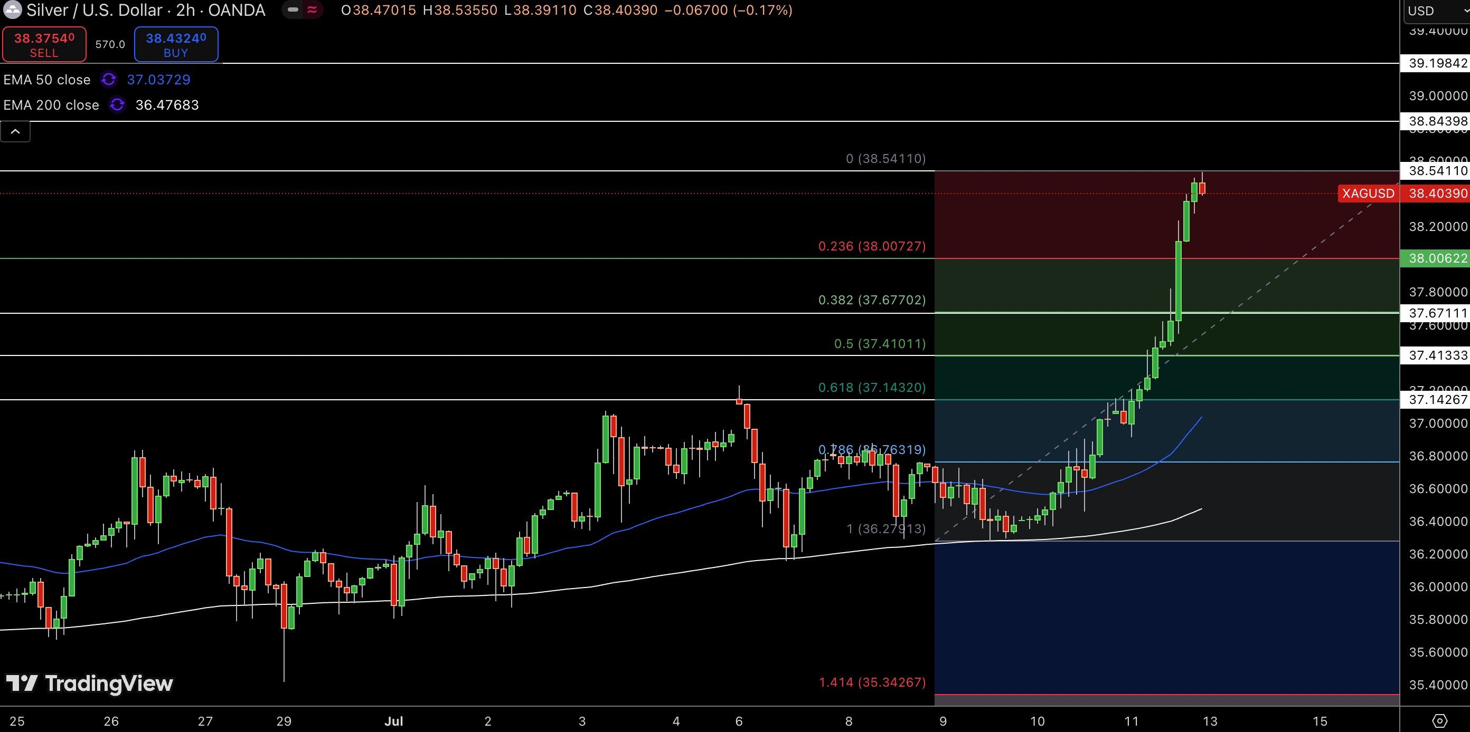Click the grey dash market status pill
Image resolution: width=1470 pixels, height=732 pixels.
(293, 9)
